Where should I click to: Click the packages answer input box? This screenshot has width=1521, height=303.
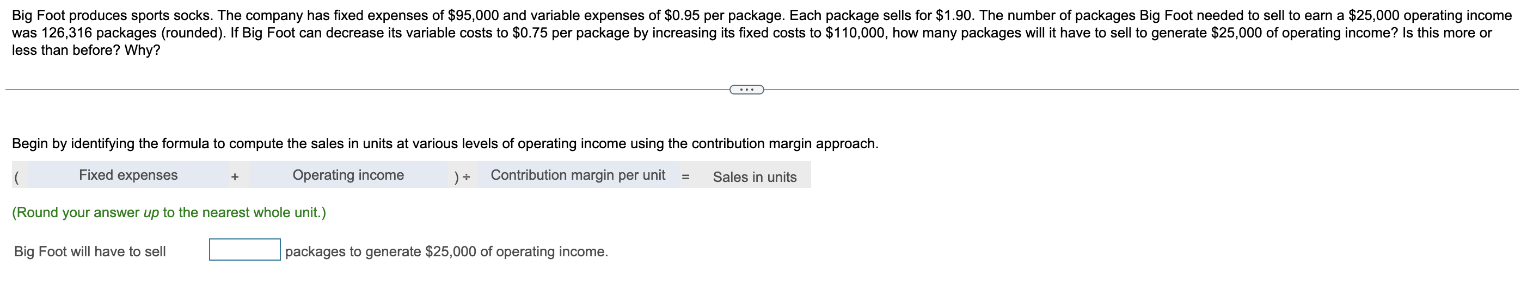(244, 249)
